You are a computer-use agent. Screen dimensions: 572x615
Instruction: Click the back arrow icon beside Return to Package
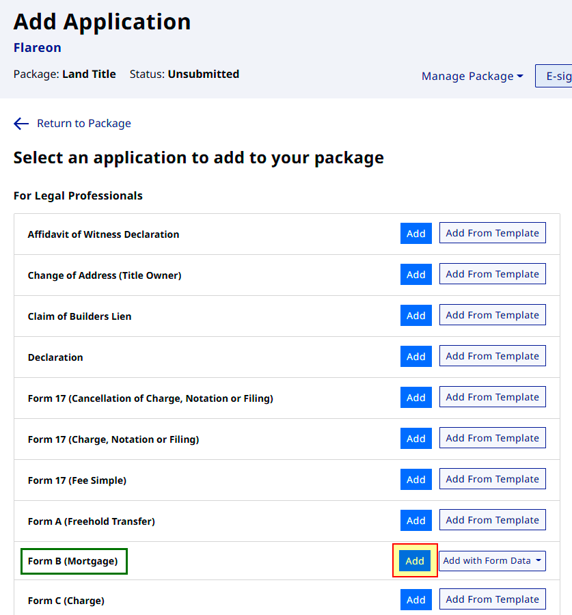(x=21, y=124)
